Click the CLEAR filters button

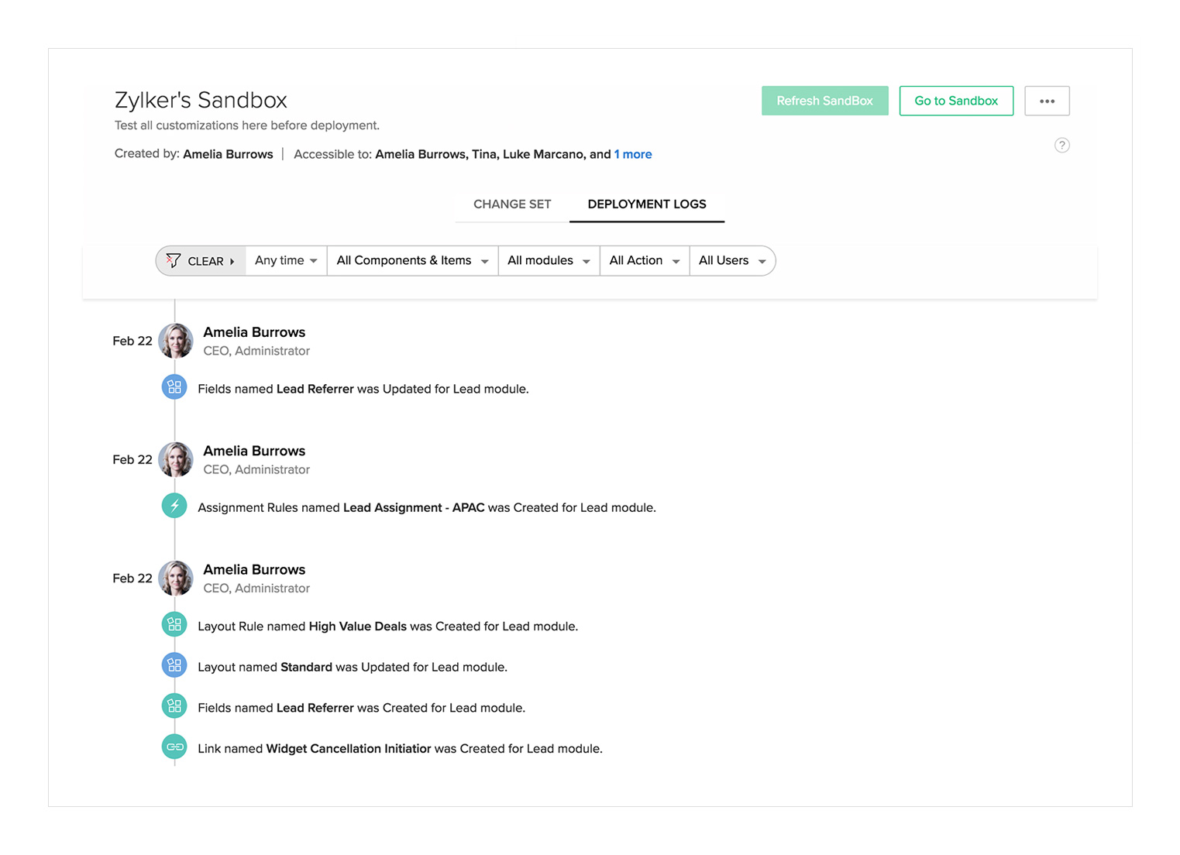click(x=201, y=261)
